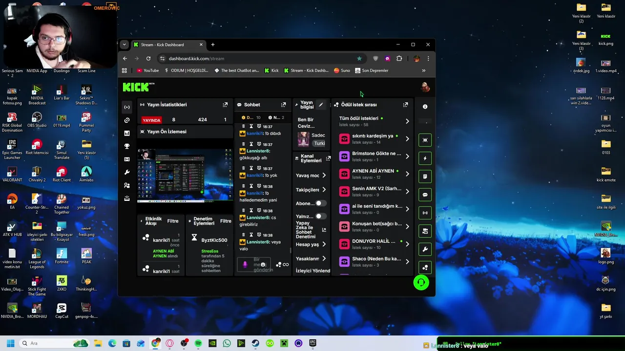Toggle the layout widget button in right toolbar
625x351 pixels.
[x=425, y=231]
